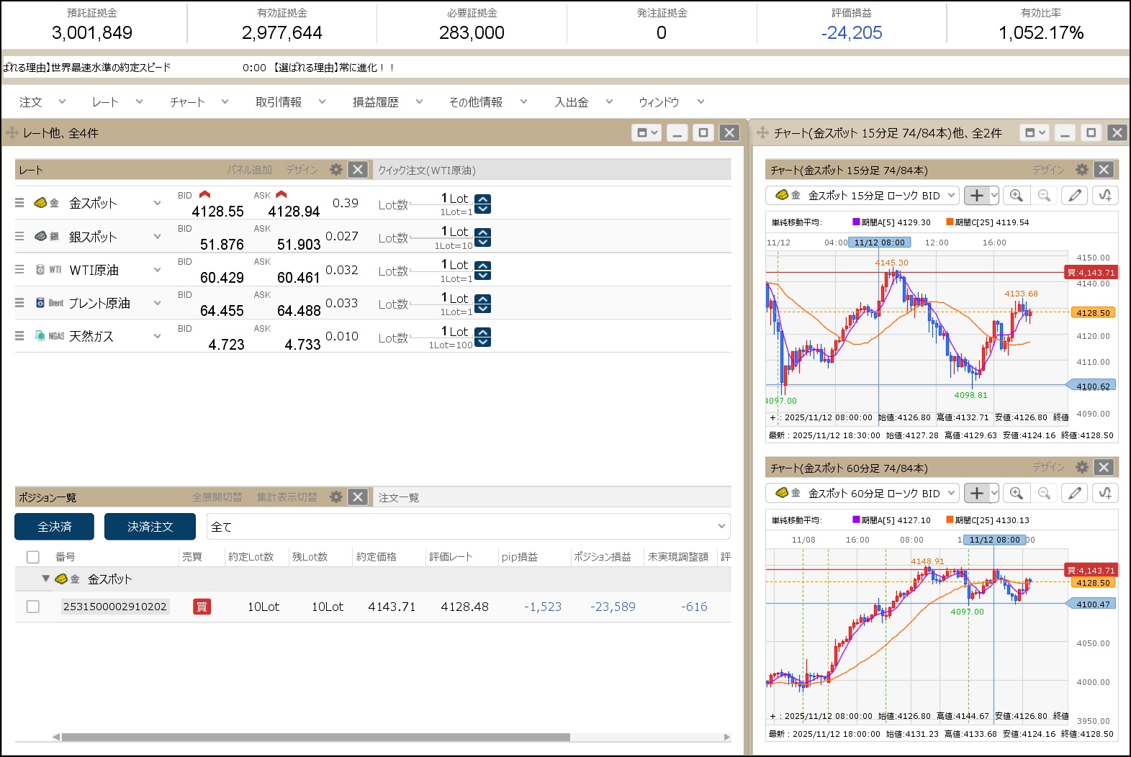This screenshot has width=1131, height=757.
Task: Click zoom-out magnifier on 60-minute gold chart
Action: (x=1044, y=493)
